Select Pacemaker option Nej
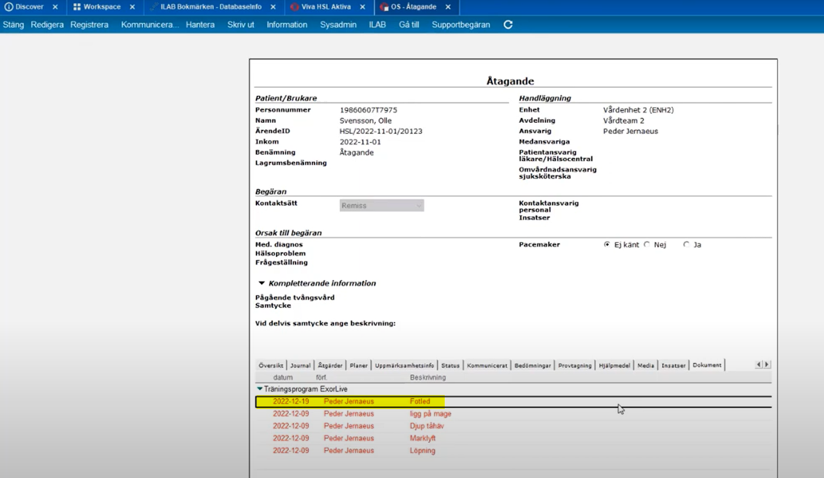This screenshot has height=478, width=824. pos(647,245)
